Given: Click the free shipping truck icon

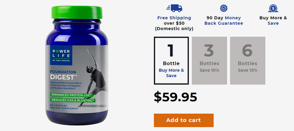Looking at the screenshot, I should tap(174, 8).
